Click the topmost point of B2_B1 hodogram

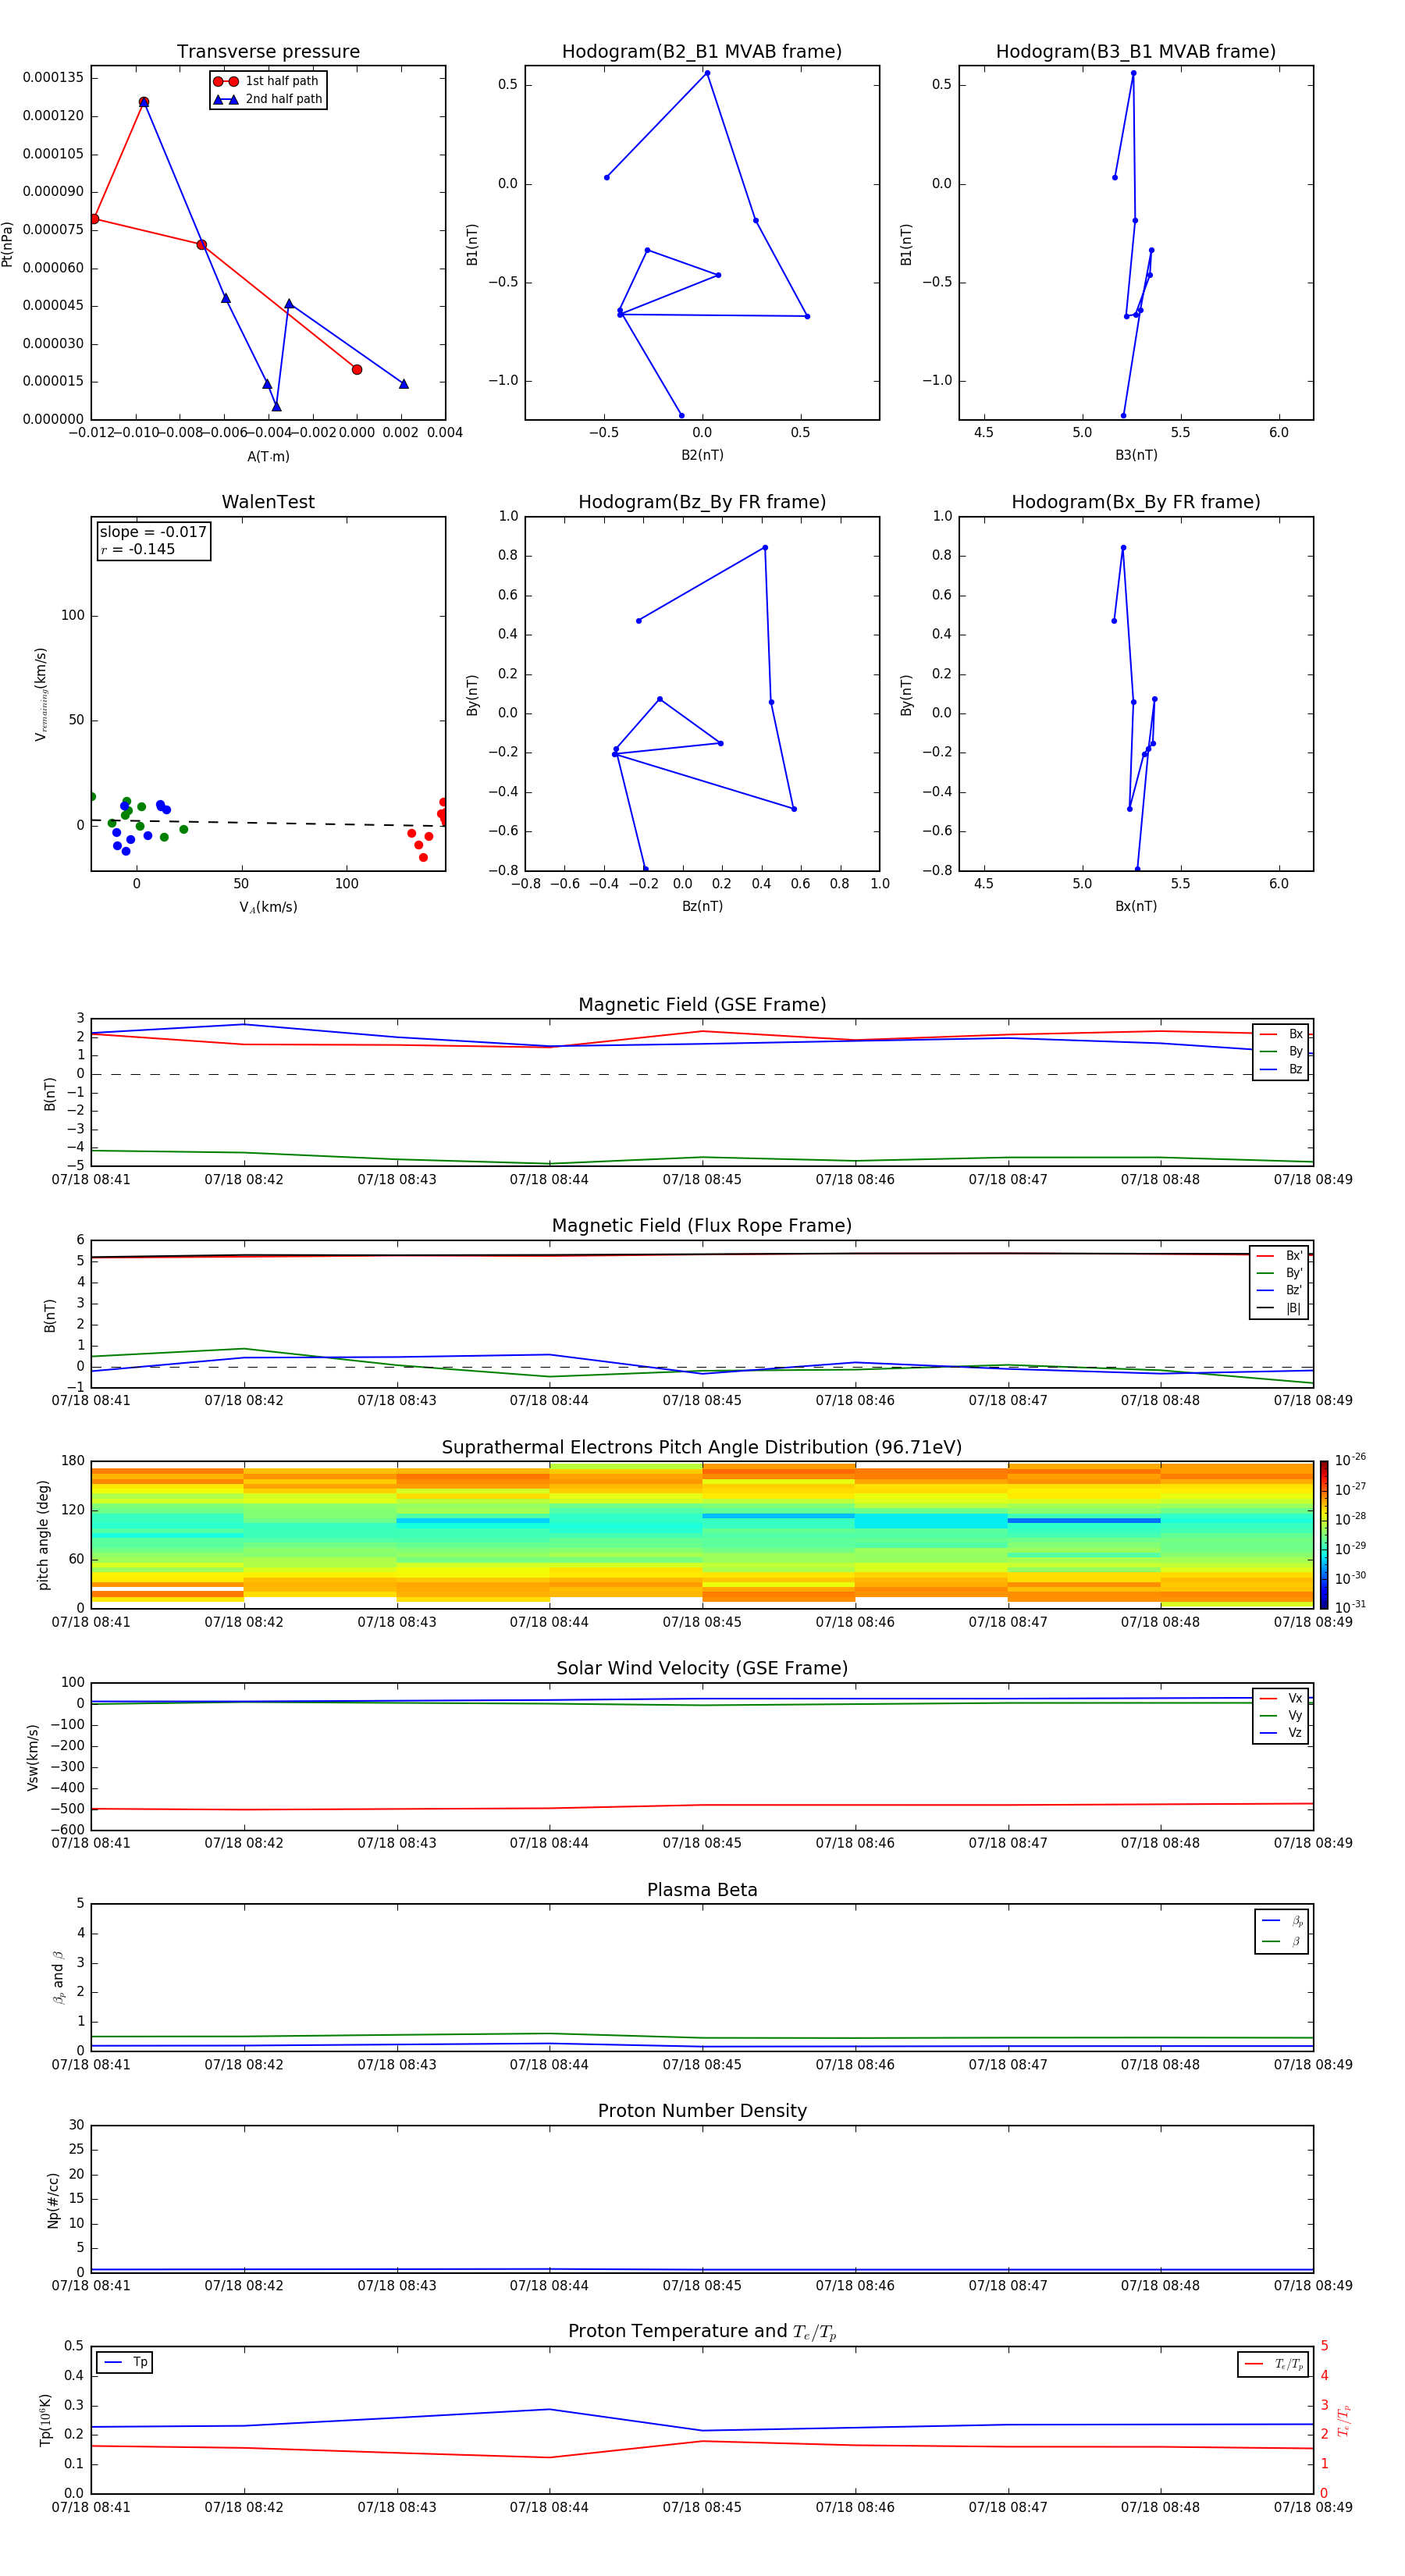pos(707,73)
